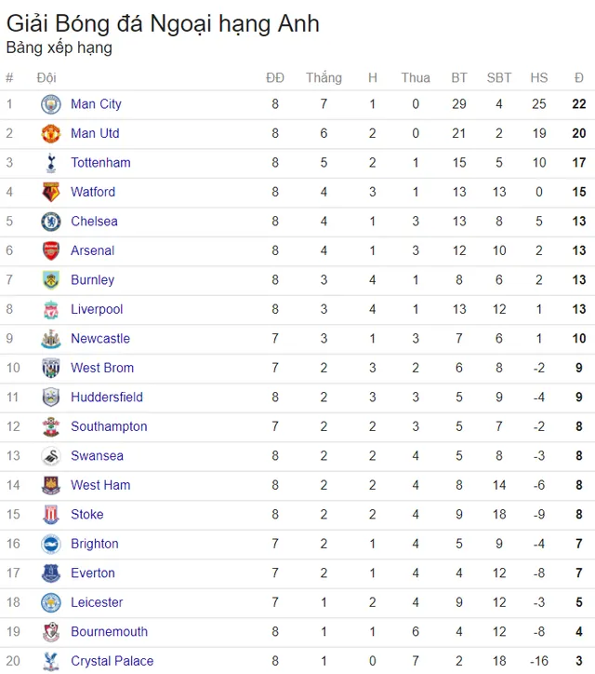Click the Tottenham cockerel crest

[x=51, y=163]
